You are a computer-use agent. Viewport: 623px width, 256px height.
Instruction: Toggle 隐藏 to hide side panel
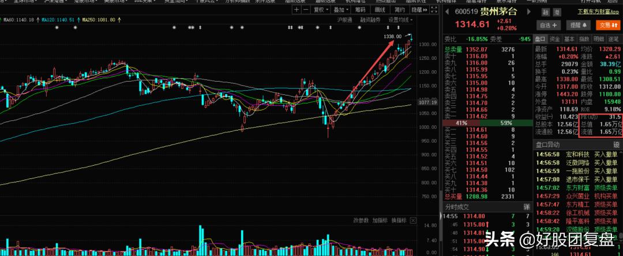click(419, 10)
